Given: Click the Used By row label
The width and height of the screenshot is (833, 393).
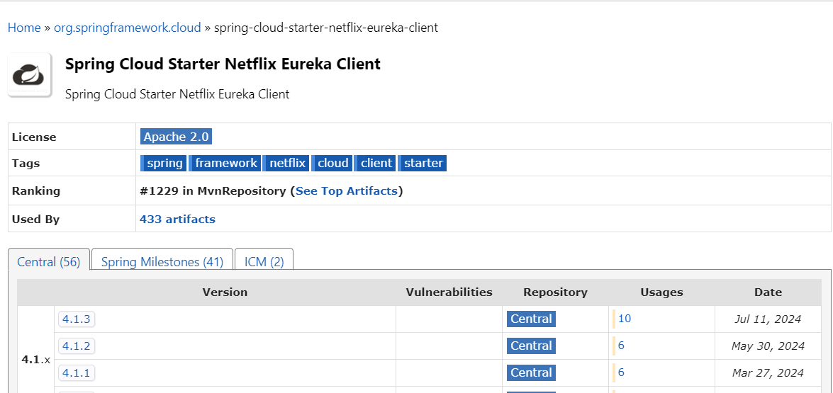Looking at the screenshot, I should point(35,219).
